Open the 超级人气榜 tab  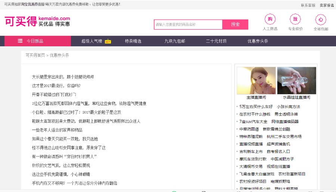[x=92, y=41]
